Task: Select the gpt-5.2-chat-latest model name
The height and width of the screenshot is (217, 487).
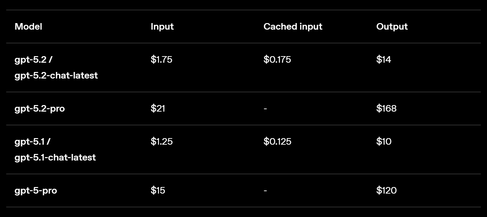Action: (56, 75)
